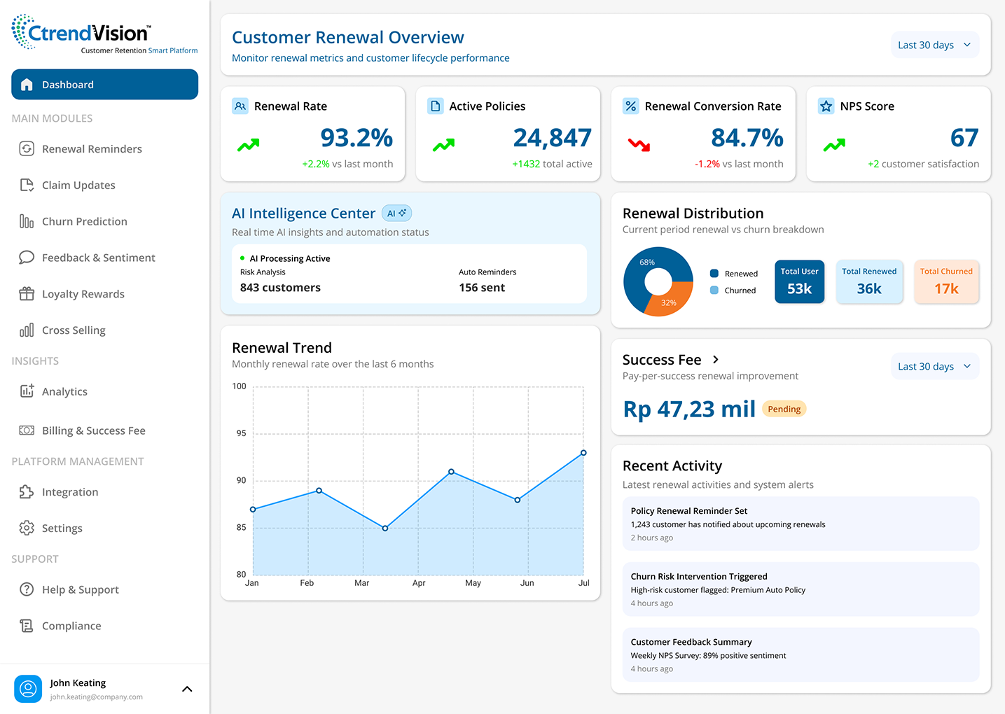The height and width of the screenshot is (714, 1005).
Task: Open the Dashboard menu item
Action: (x=104, y=85)
